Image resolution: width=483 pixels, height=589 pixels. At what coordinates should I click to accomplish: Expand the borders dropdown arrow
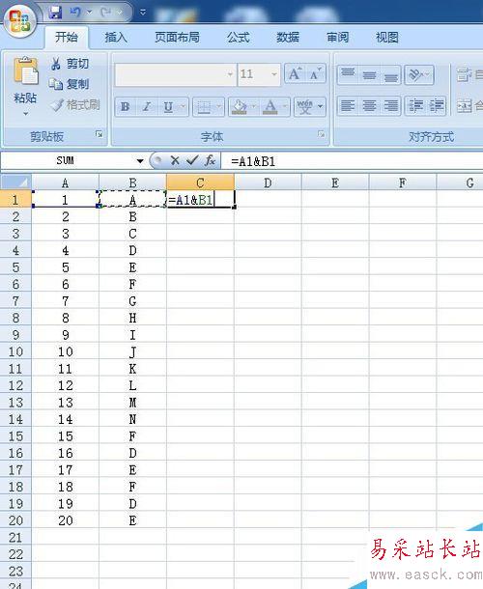218,106
